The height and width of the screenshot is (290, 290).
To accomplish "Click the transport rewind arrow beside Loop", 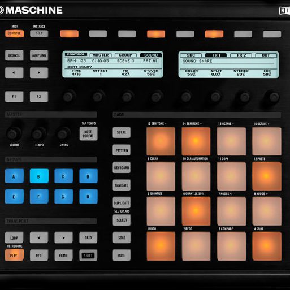I will [39, 237].
